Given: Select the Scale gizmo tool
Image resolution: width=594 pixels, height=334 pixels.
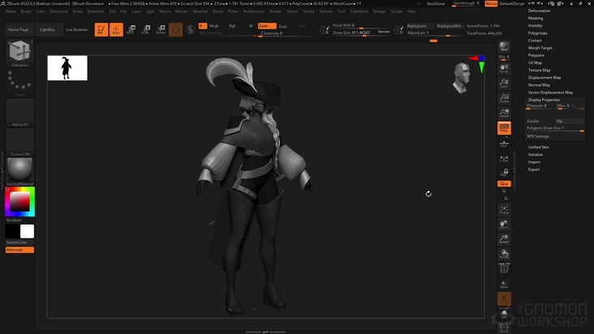Looking at the screenshot, I should (146, 29).
